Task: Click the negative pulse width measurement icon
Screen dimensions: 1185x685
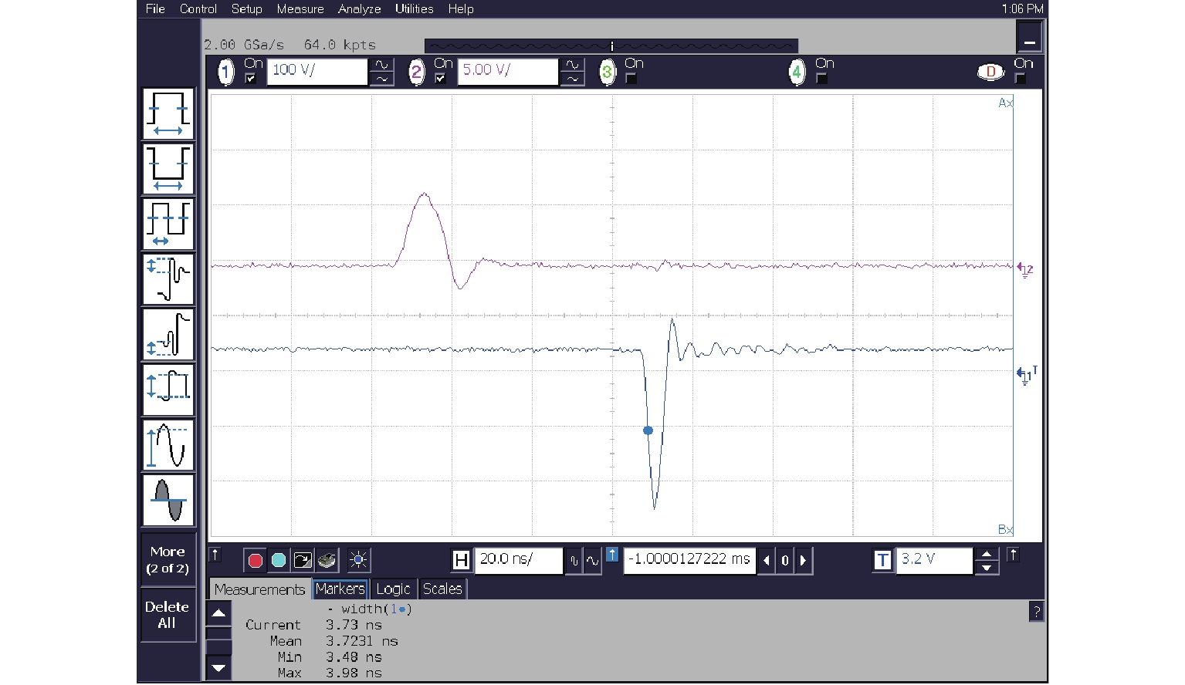Action: [168, 168]
